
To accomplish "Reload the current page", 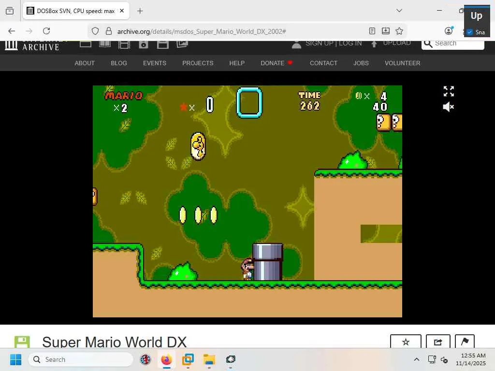I will (46, 31).
